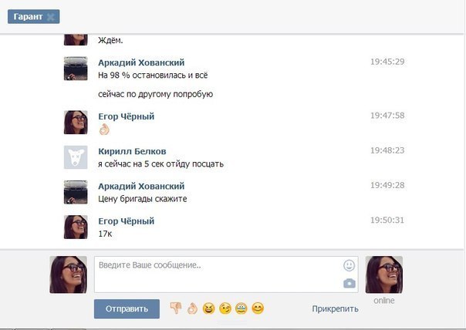Click the online contact avatar
This screenshot has height=330, width=466.
click(x=384, y=274)
